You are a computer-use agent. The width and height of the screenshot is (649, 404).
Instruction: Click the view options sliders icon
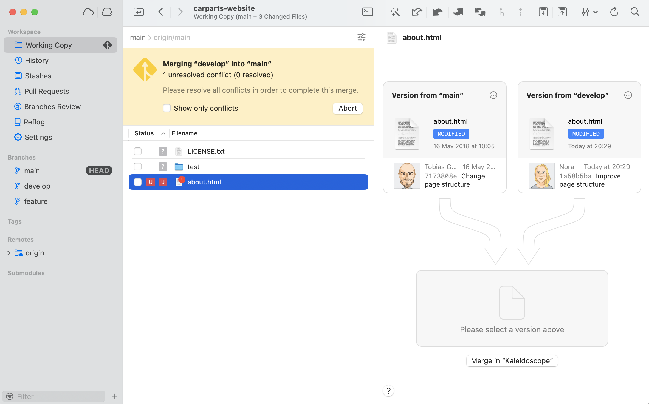[361, 37]
